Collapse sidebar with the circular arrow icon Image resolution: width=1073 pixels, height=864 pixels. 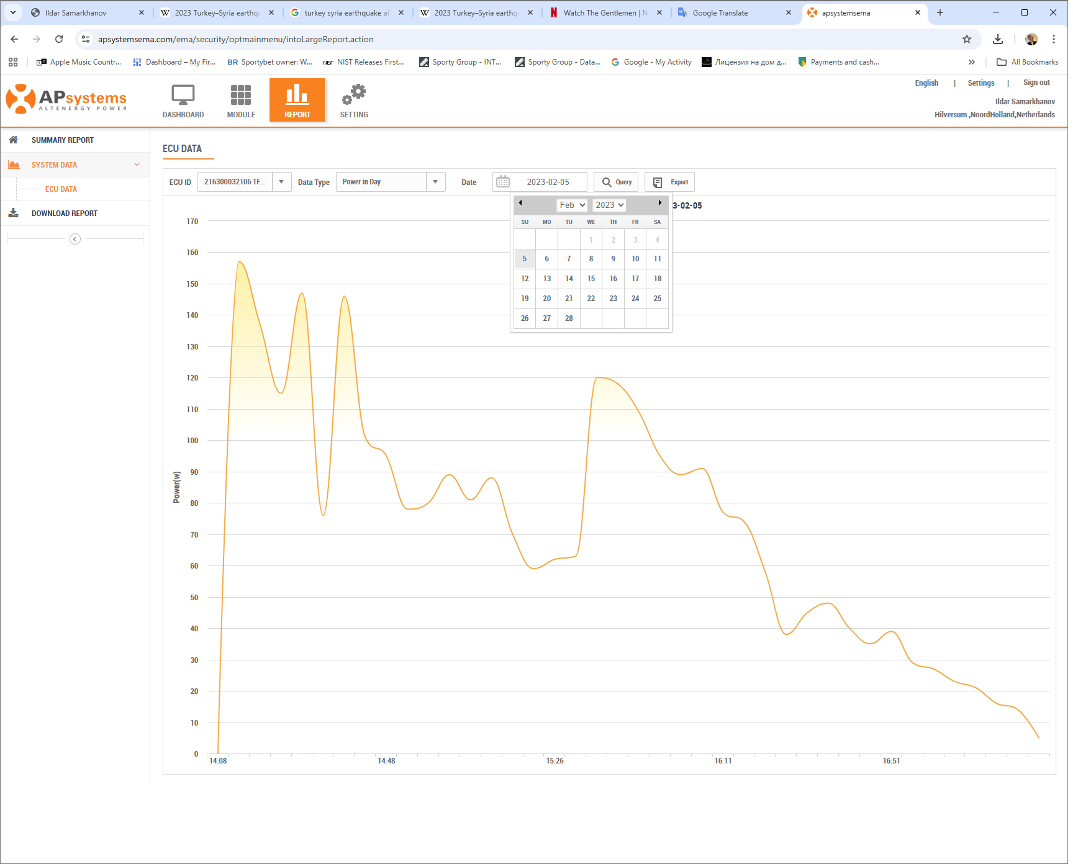75,239
